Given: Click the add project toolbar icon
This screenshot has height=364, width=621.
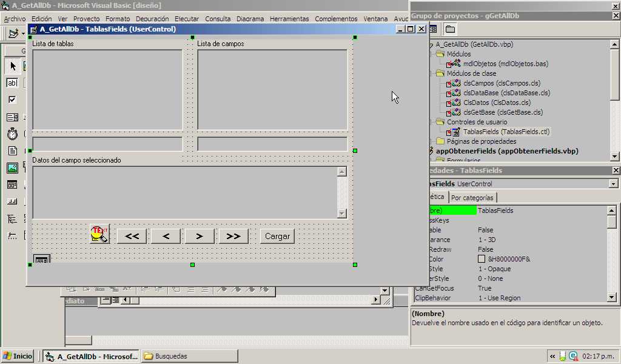Looking at the screenshot, I should 13,33.
